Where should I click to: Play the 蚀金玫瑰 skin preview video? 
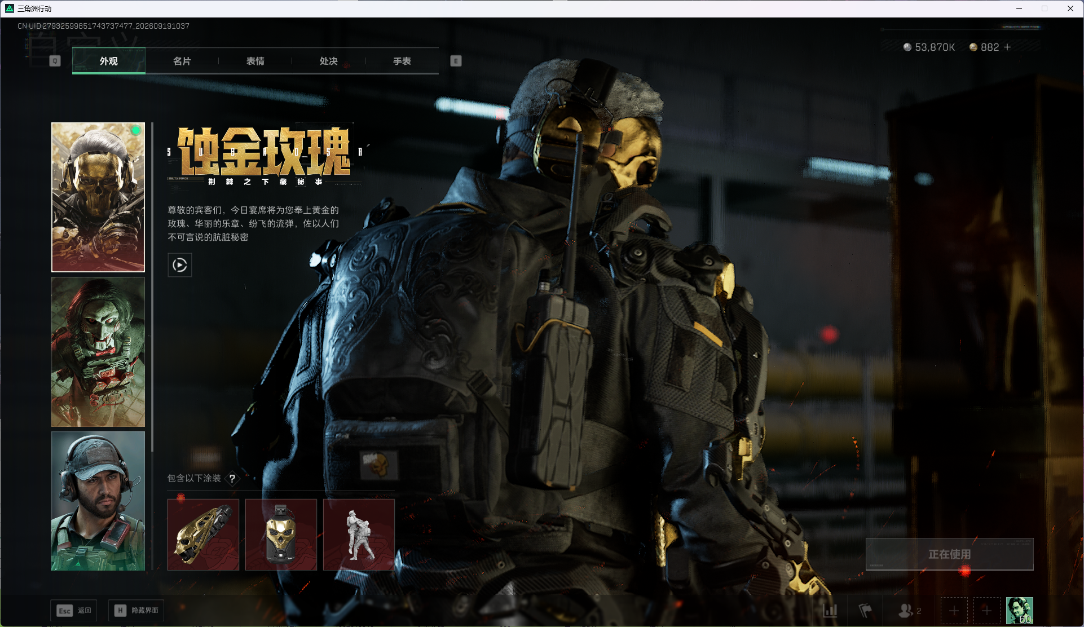pyautogui.click(x=180, y=265)
